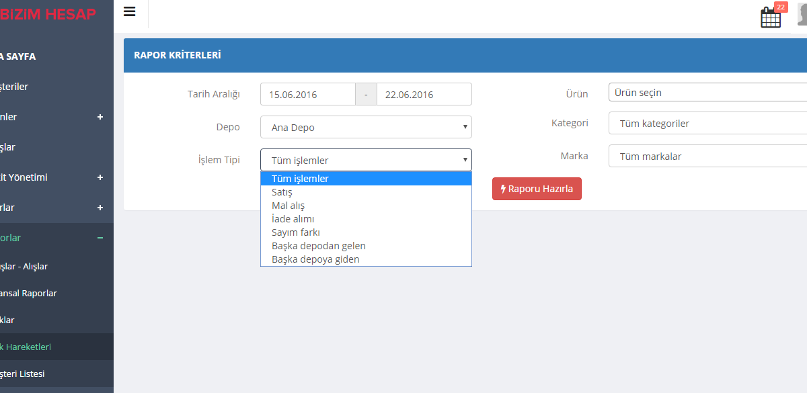The image size is (807, 393).
Task: Click the lightning icon inside Raporu Hazırla
Action: [x=502, y=189]
